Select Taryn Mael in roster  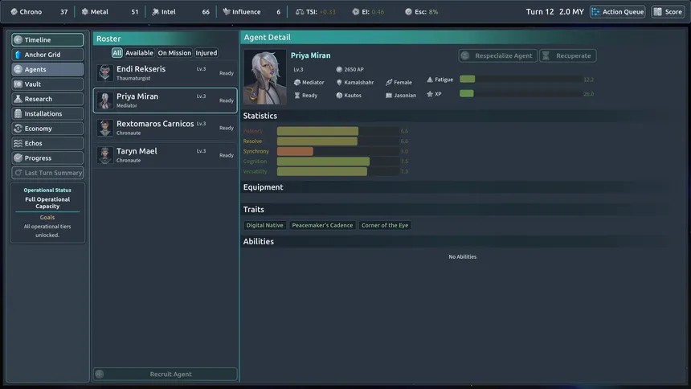[x=166, y=155]
